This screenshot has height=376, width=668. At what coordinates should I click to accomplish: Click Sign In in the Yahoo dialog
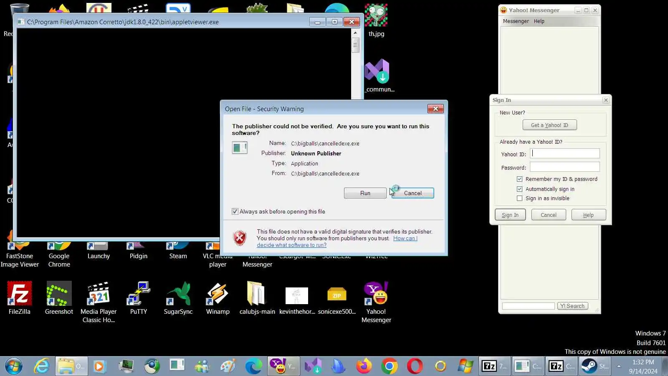[510, 215]
